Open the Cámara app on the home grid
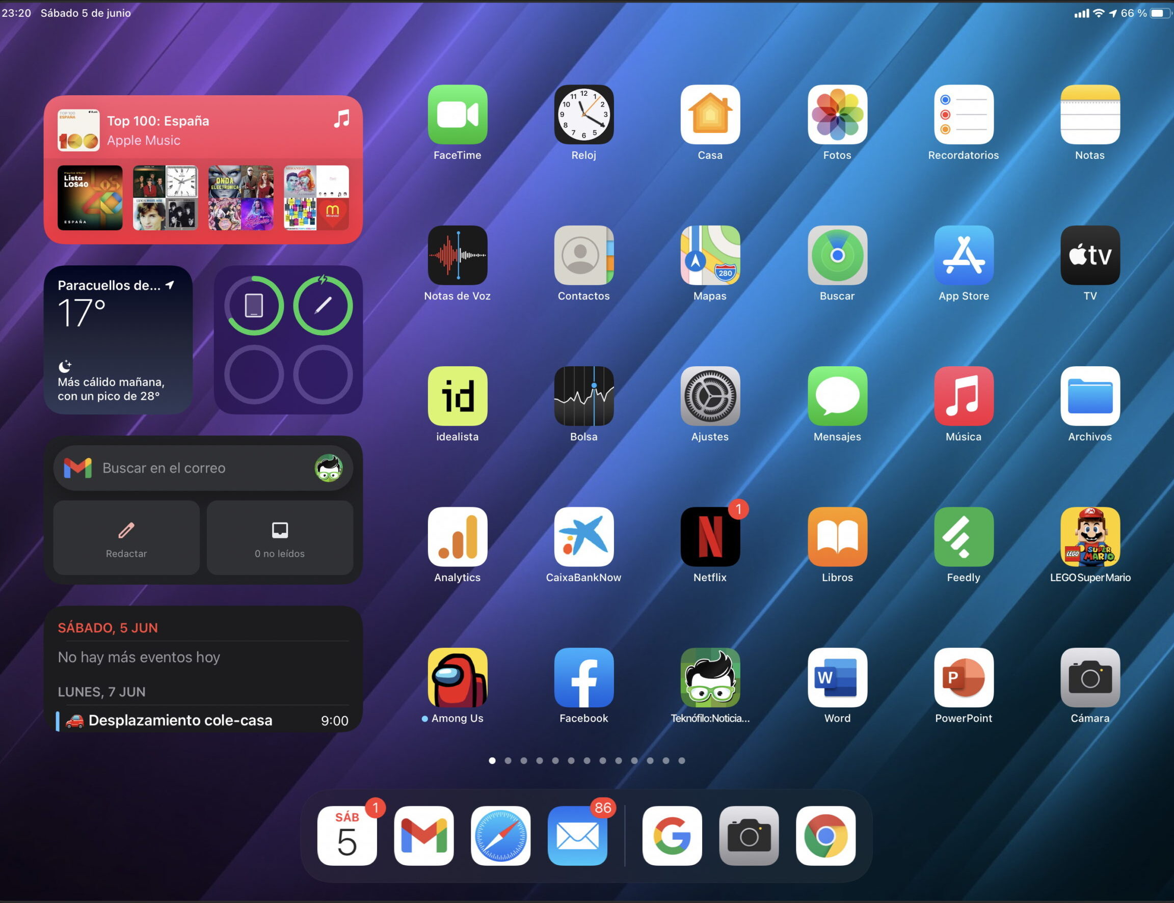Screen dimensions: 1174x903 pyautogui.click(x=1090, y=677)
